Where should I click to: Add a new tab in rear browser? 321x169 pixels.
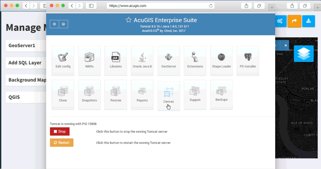click(317, 7)
